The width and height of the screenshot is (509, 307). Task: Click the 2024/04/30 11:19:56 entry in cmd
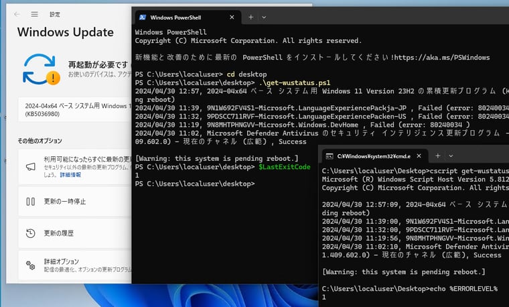(415, 238)
